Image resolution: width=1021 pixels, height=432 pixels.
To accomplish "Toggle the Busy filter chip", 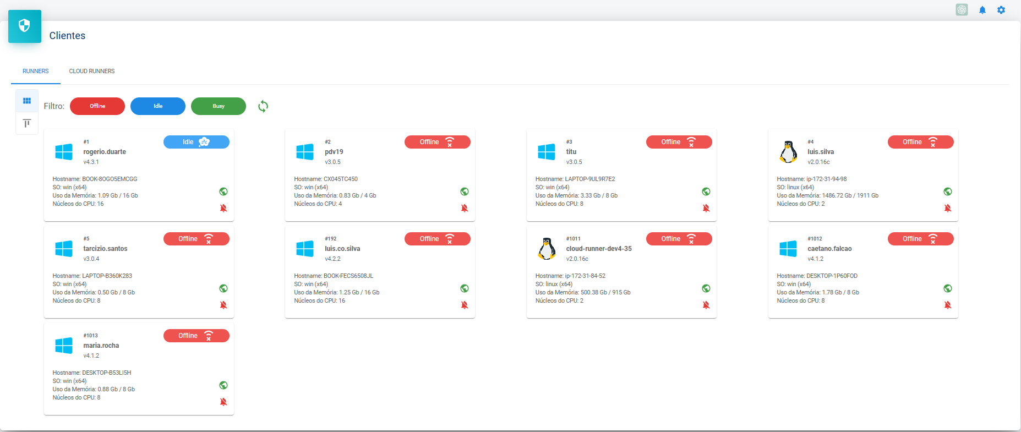I will click(219, 106).
